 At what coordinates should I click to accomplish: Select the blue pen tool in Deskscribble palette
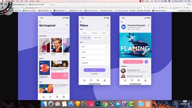click(10, 6)
